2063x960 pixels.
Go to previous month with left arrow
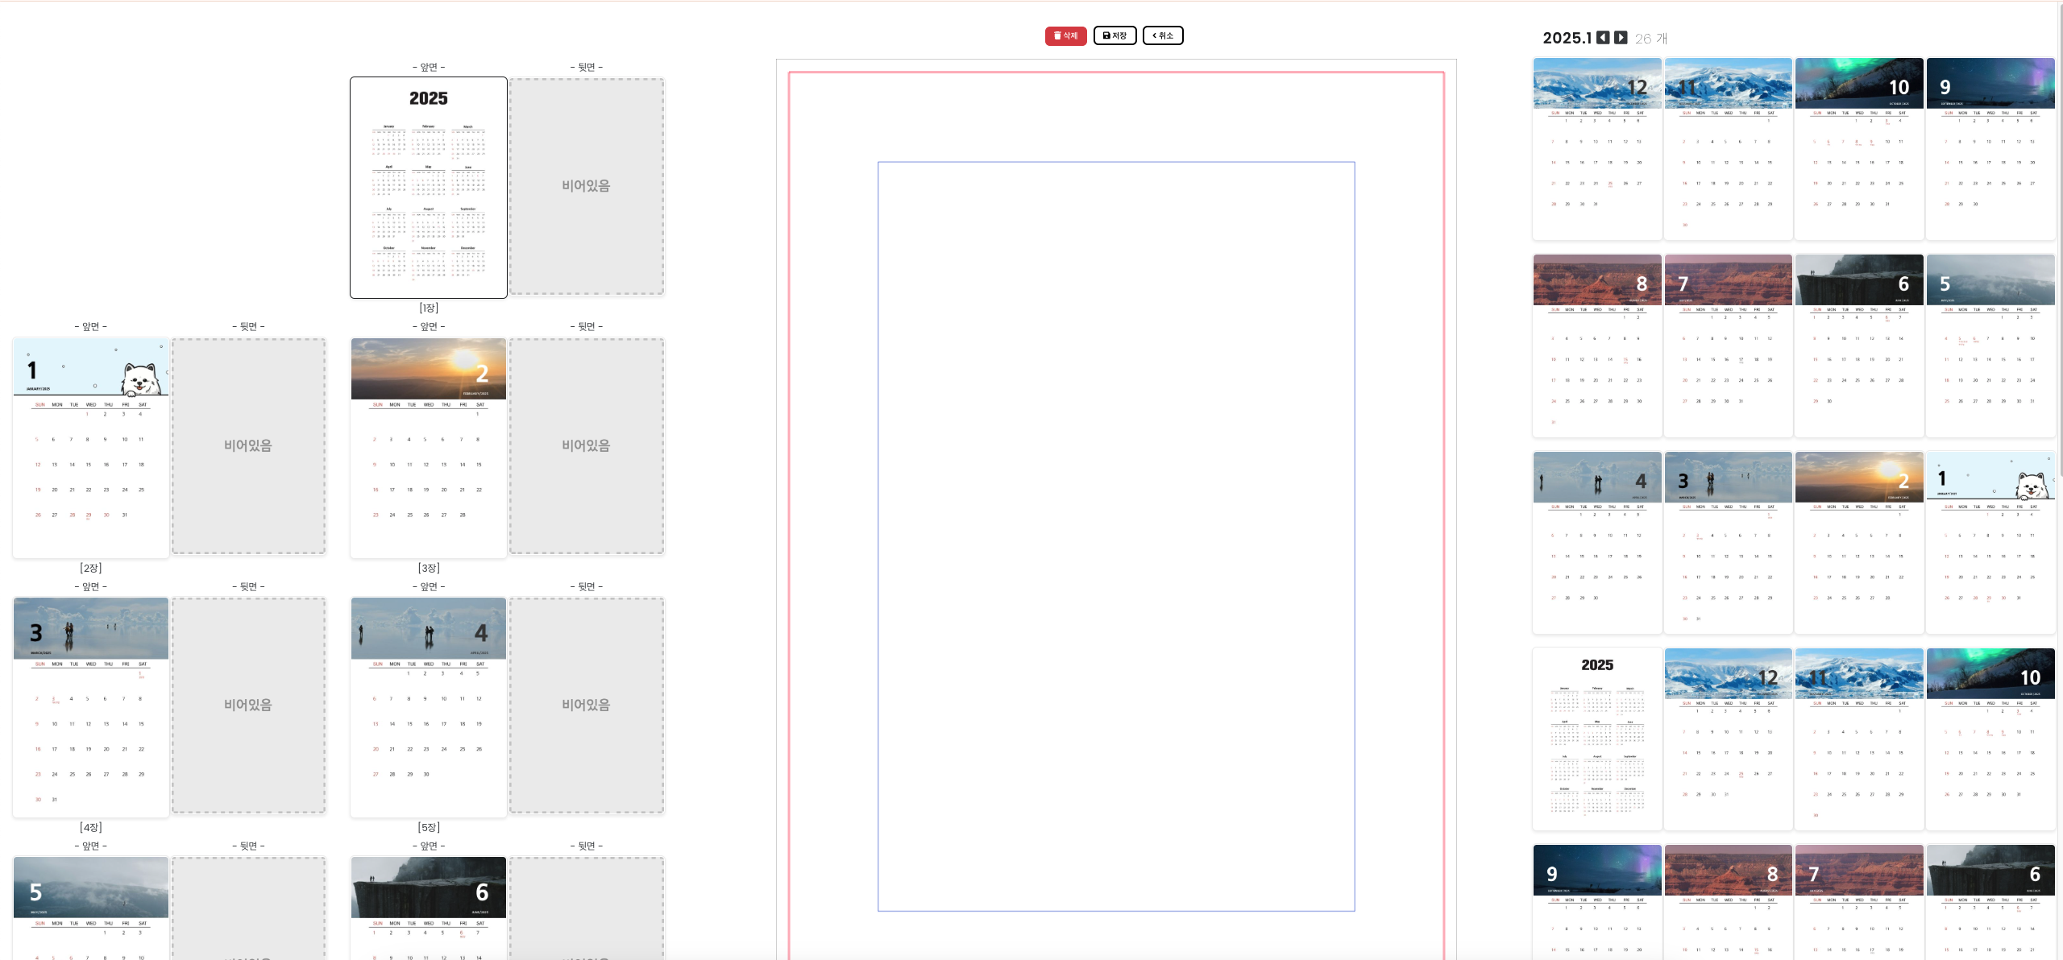click(x=1603, y=38)
